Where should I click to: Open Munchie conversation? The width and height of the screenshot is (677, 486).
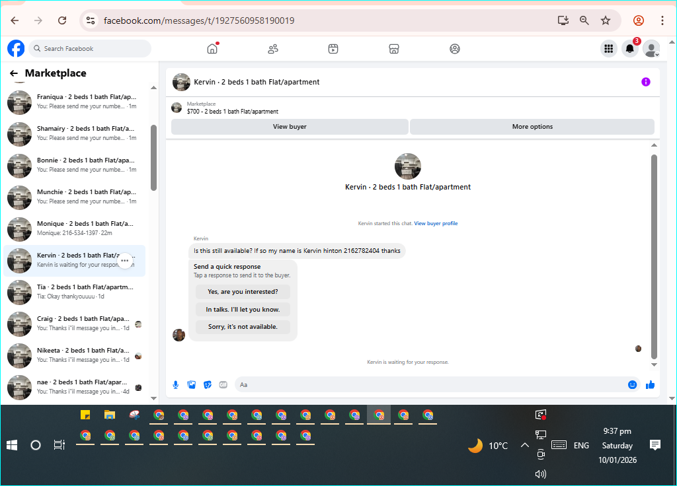tap(74, 197)
